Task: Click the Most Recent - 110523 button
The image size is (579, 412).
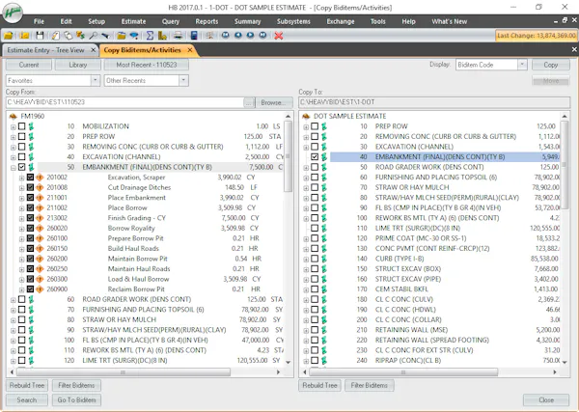Action: (x=147, y=65)
